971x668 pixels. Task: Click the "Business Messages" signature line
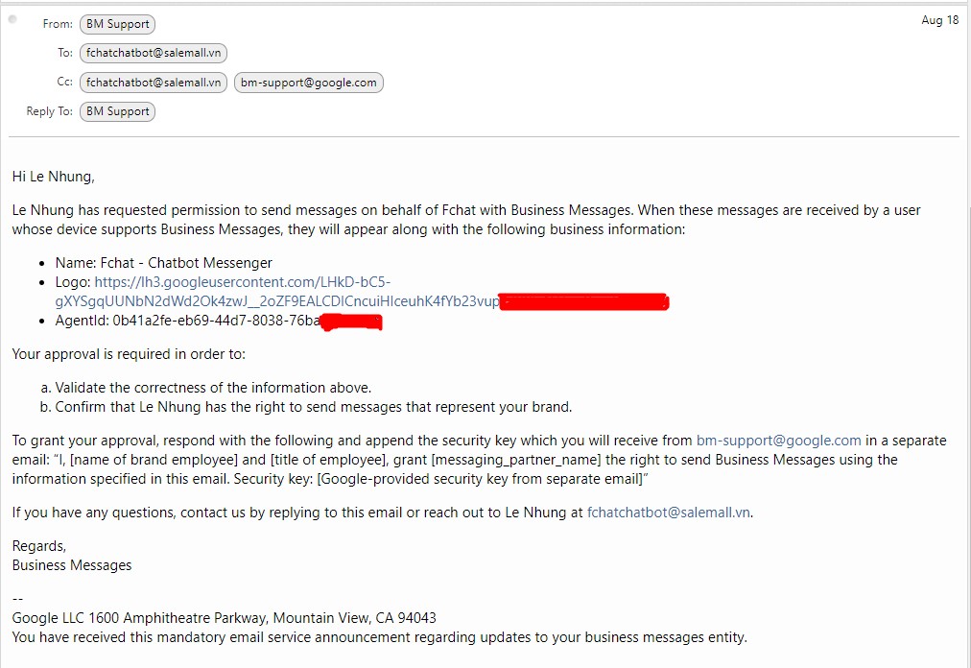click(x=72, y=565)
